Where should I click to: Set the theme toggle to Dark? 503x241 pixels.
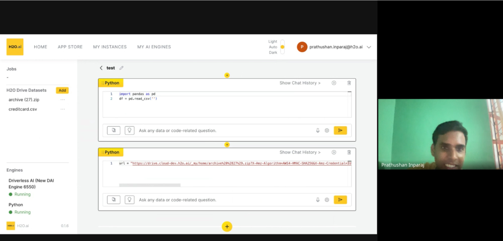(x=282, y=52)
